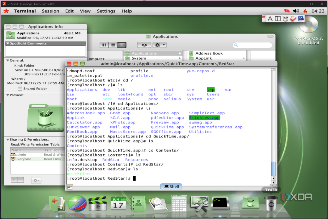This screenshot has width=328, height=219.
Task: Click the two-column layout palette icon
Action: (x=277, y=18)
